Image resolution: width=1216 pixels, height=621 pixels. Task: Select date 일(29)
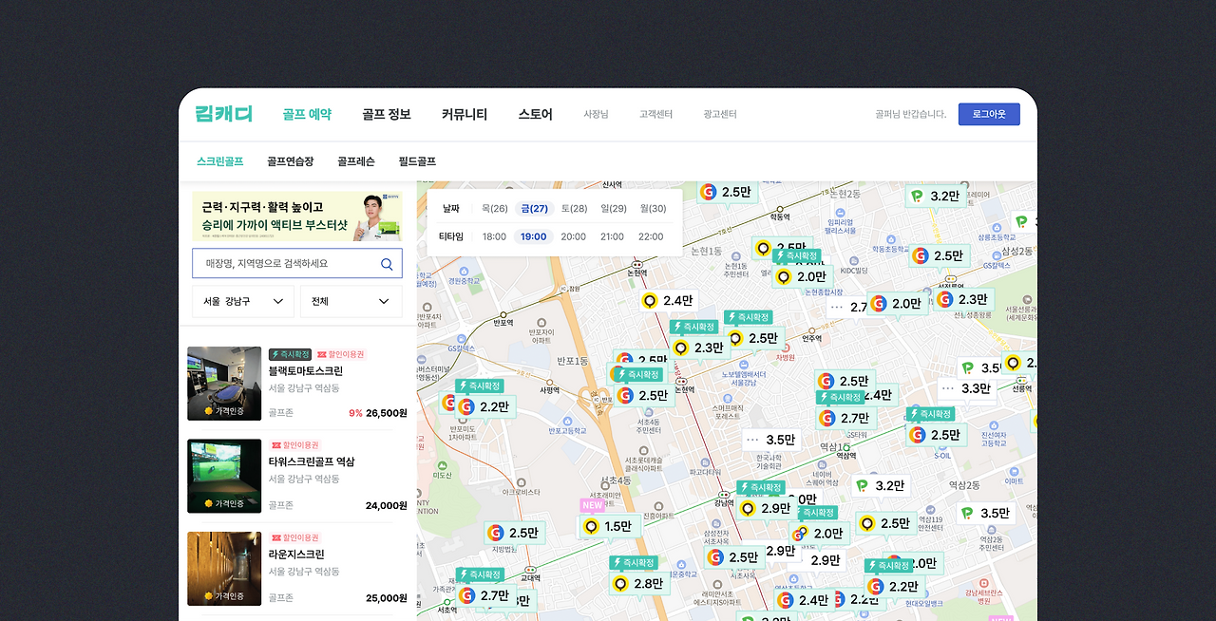[x=614, y=209]
